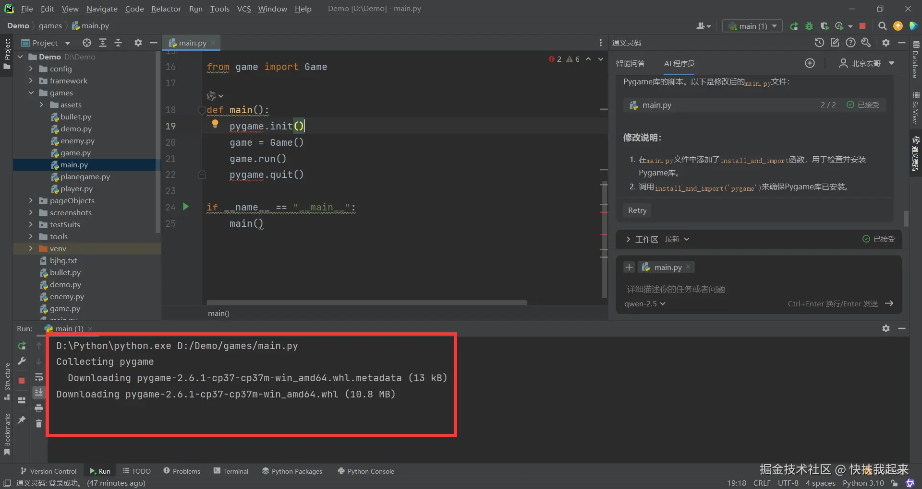Open Search Everywhere magnifier icon
922x489 pixels.
(x=882, y=26)
